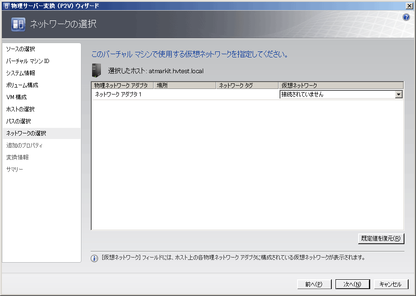Click the 追加のプロパティ step
This screenshot has height=296, width=416.
tap(25, 145)
